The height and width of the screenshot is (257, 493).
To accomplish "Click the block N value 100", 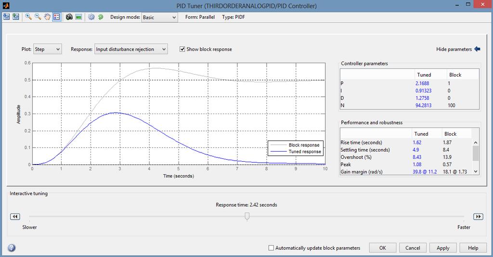I will pyautogui.click(x=452, y=105).
